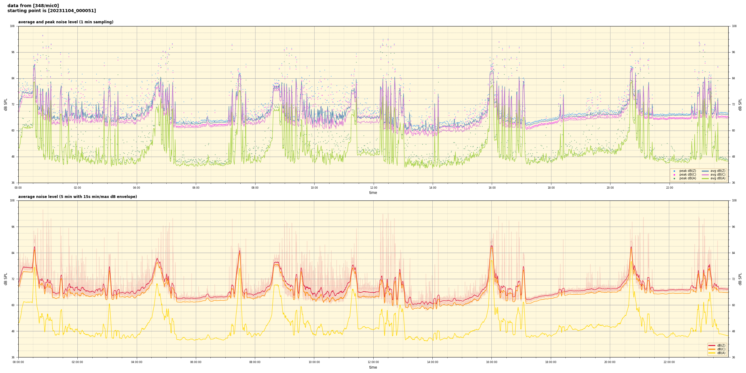This screenshot has height=373, width=746.
Task: Select the avg dB(C) legend entry
Action: (717, 175)
